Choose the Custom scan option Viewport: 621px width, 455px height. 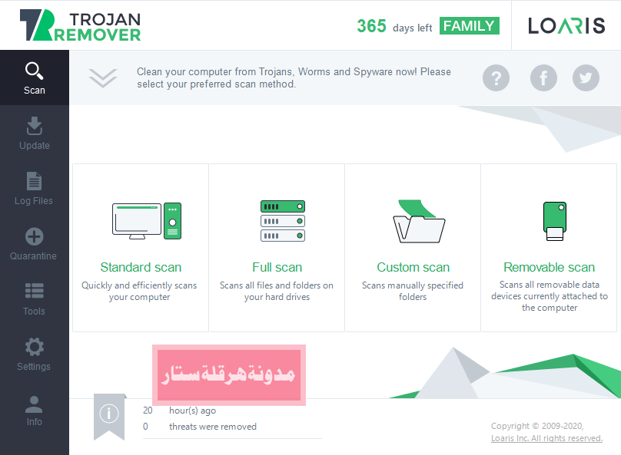click(413, 248)
